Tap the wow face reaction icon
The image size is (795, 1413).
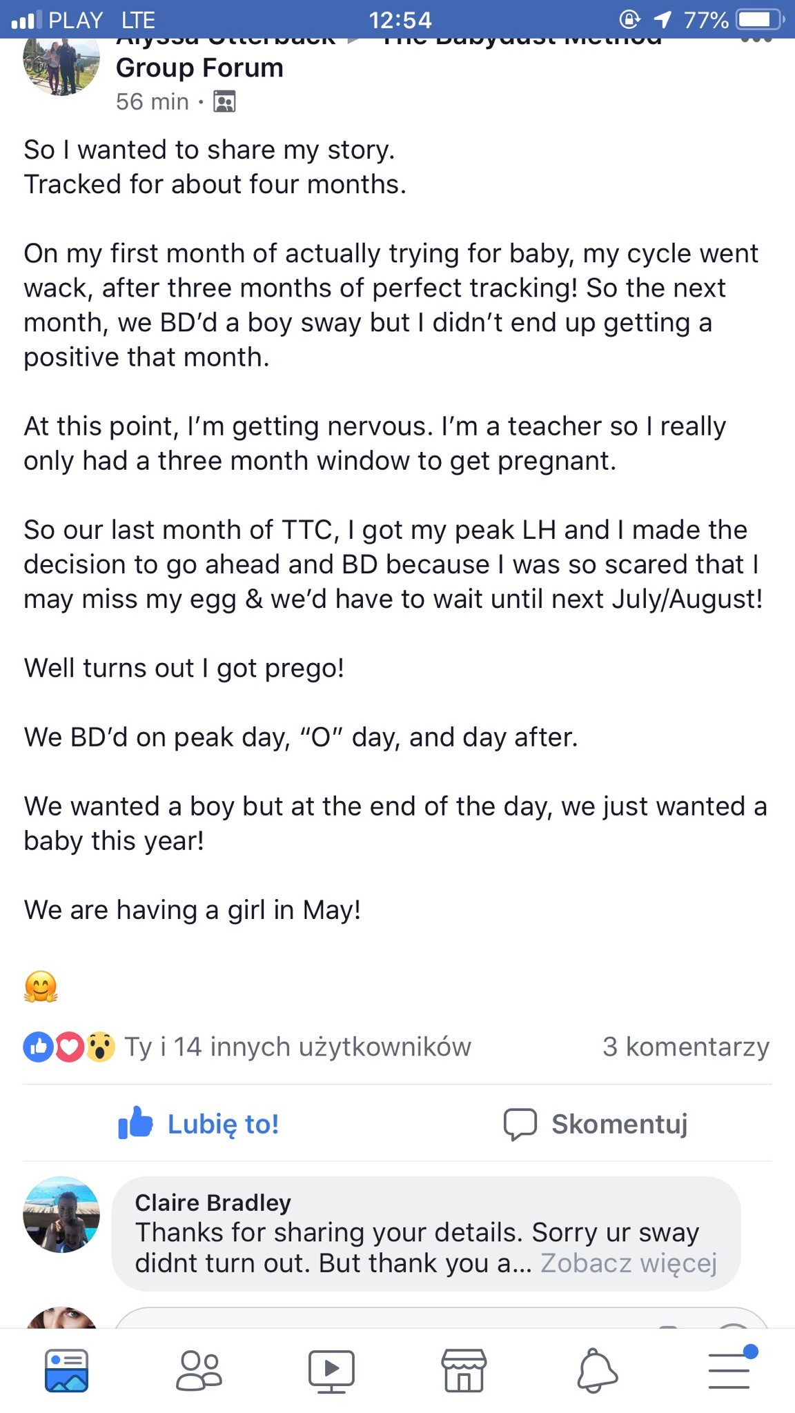coord(100,1047)
